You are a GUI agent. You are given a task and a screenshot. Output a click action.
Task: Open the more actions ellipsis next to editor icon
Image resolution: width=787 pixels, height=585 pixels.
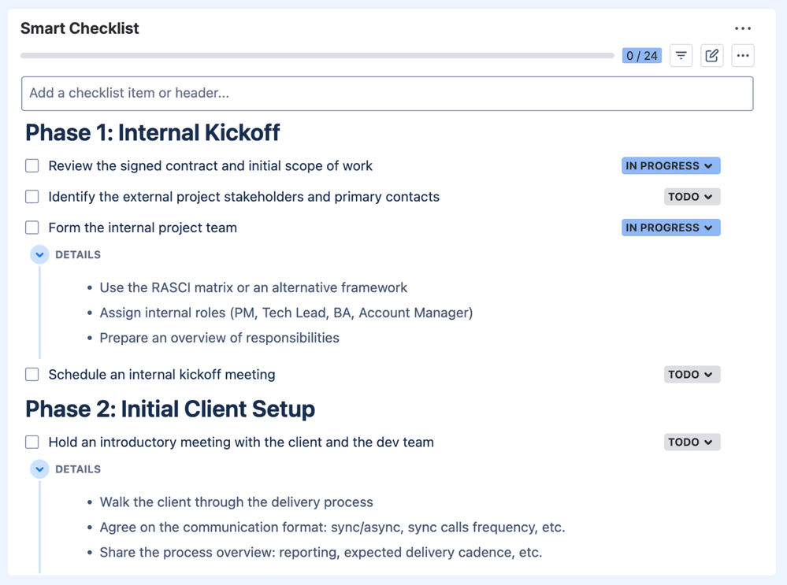tap(743, 55)
